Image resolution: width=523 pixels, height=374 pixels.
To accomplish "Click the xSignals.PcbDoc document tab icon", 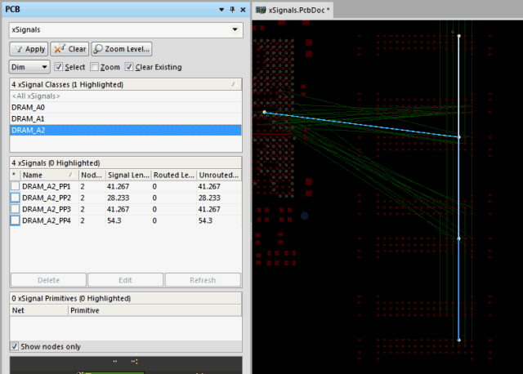I will [x=261, y=10].
